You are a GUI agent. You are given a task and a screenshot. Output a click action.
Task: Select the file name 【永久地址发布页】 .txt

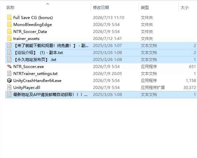(35, 60)
